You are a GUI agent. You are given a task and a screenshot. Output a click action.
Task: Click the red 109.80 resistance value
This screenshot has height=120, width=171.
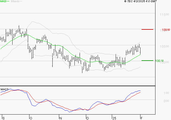(x=166, y=30)
